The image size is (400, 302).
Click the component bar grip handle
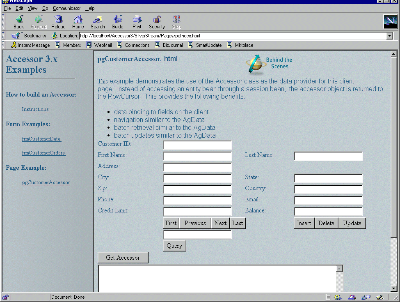[x=329, y=297]
